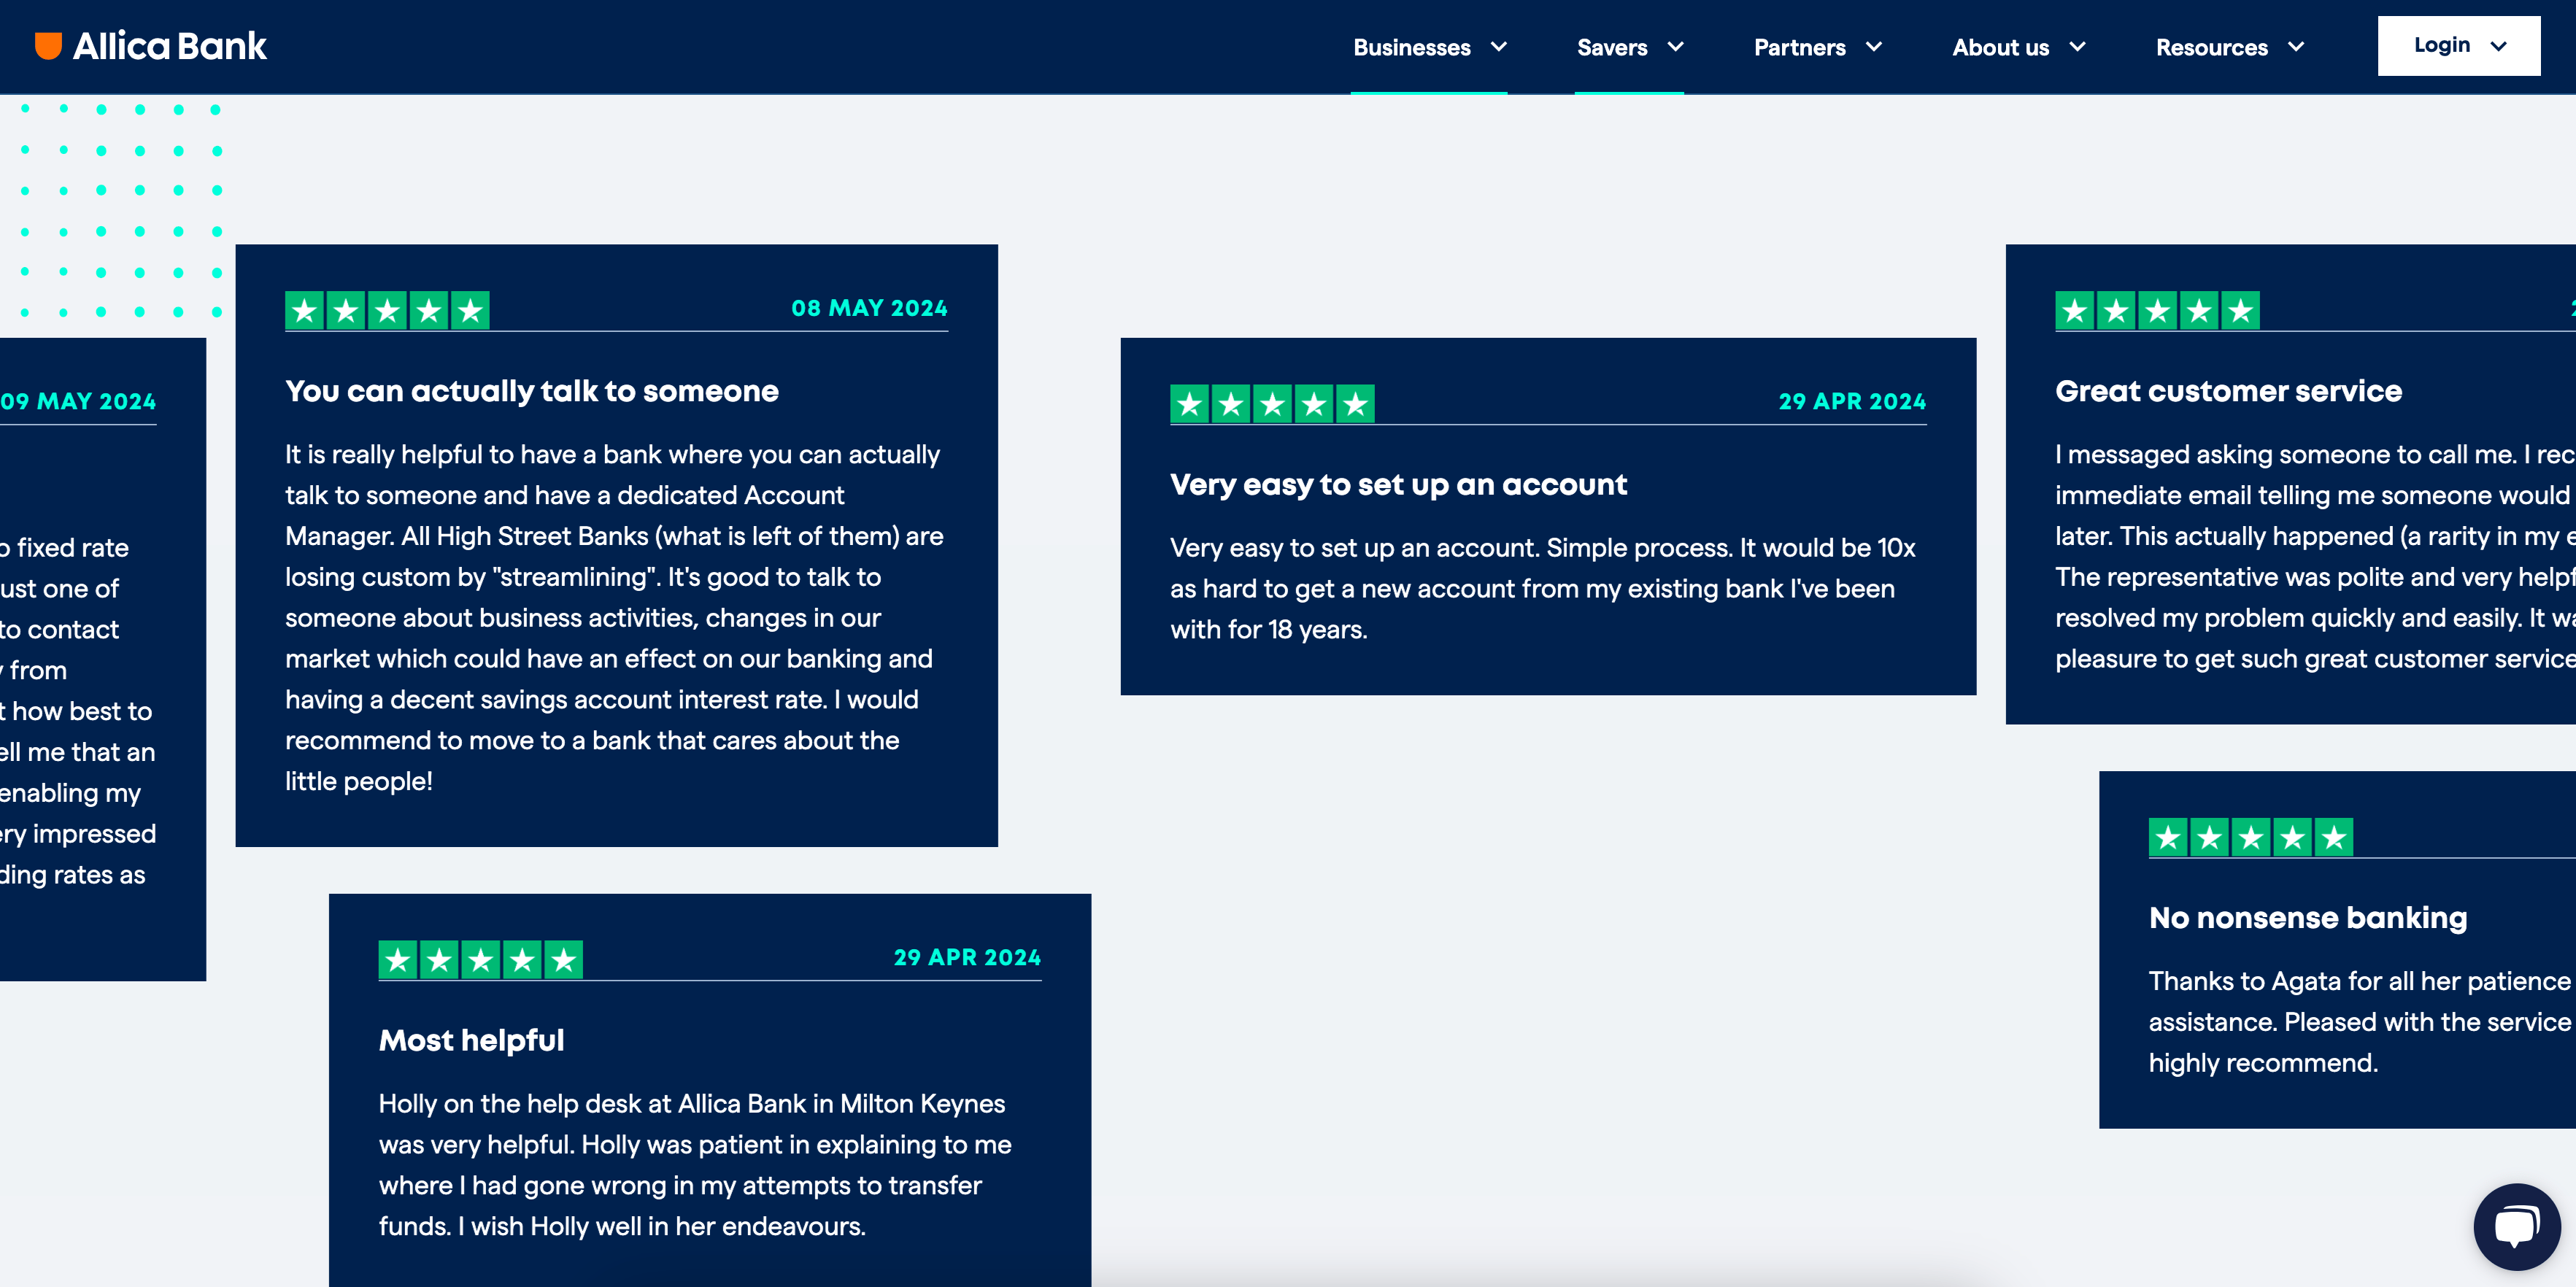The width and height of the screenshot is (2576, 1287).
Task: Expand the Businesses menu chevron
Action: pos(1499,47)
